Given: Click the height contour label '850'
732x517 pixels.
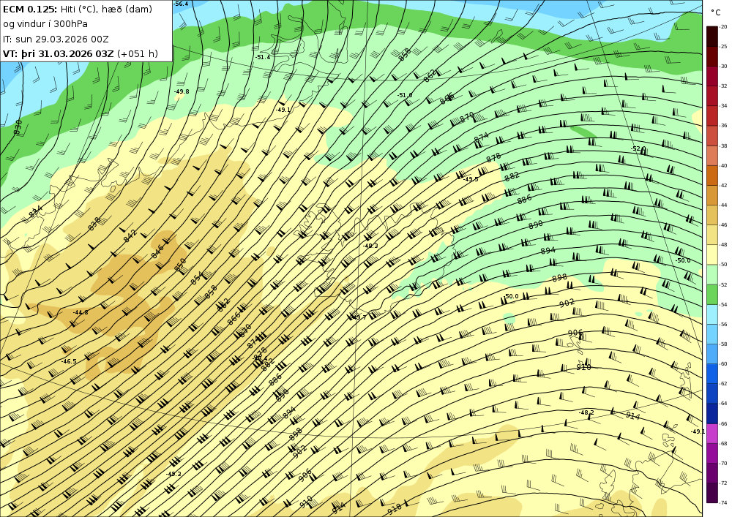Looking at the screenshot, I should point(180,265).
